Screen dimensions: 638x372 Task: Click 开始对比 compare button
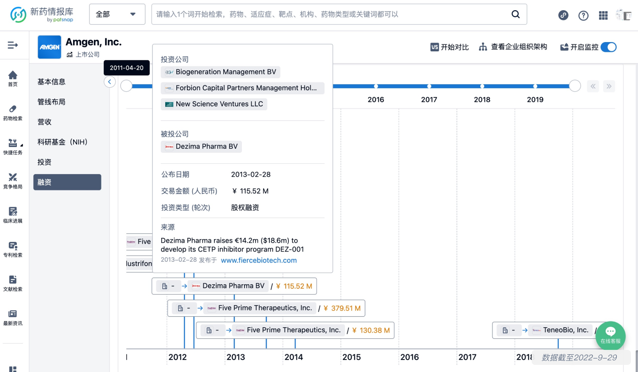coord(450,47)
